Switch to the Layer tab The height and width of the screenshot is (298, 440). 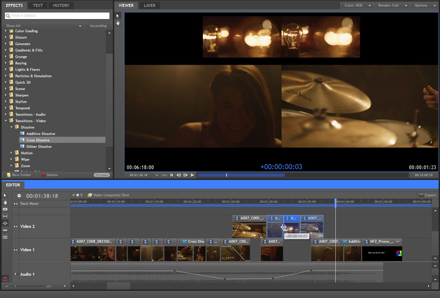[149, 5]
